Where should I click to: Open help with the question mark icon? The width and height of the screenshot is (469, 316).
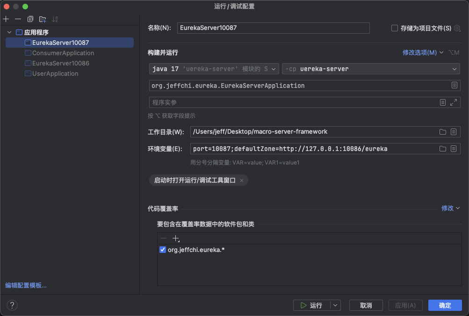coord(12,305)
